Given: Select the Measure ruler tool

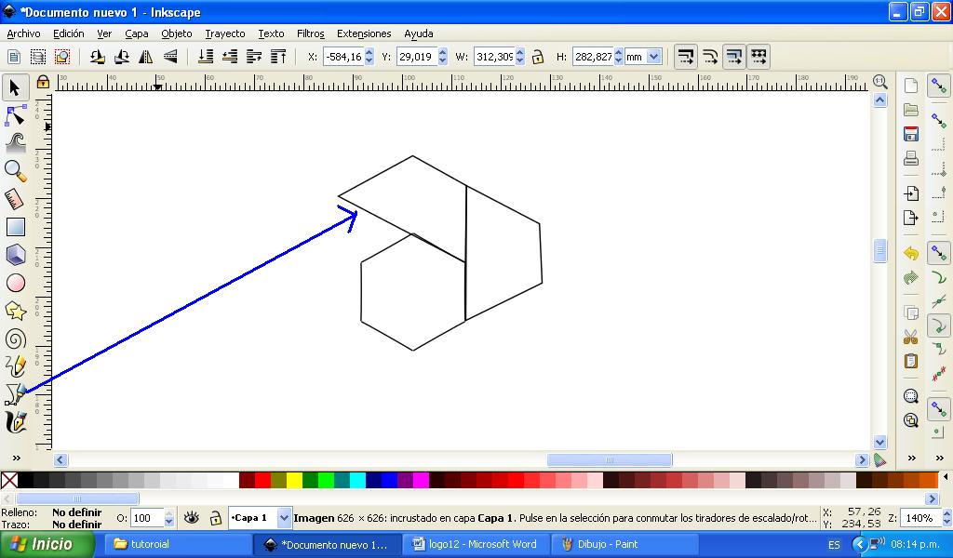Looking at the screenshot, I should [15, 199].
